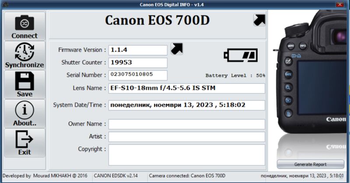Click the Lens Name field
This screenshot has width=350, height=183.
(186, 88)
